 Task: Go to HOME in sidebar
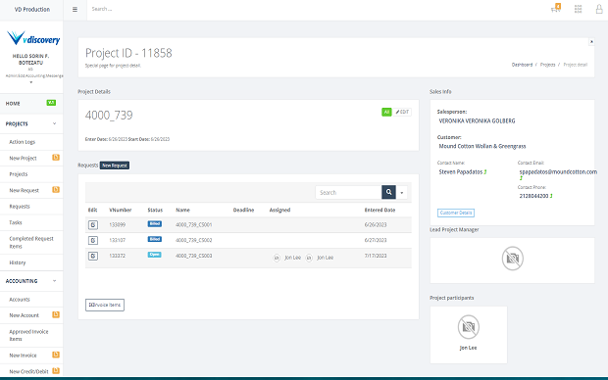pyautogui.click(x=13, y=104)
